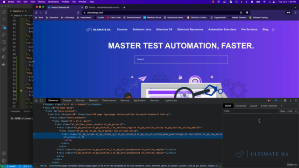Screen dimensions: 299x168
Task: Reload the ultimateqa.com page
Action: click(46, 13)
